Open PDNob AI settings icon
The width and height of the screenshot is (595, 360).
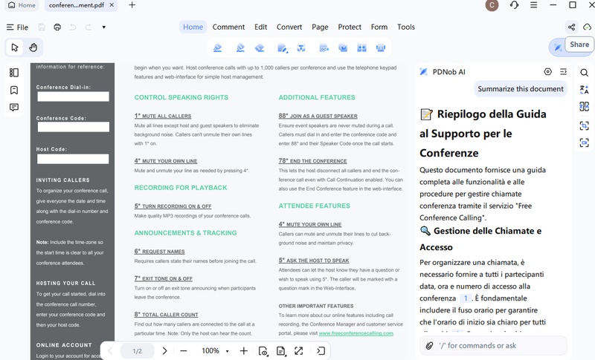(547, 71)
